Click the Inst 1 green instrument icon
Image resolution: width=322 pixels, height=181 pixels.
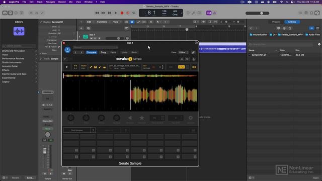(x=86, y=37)
